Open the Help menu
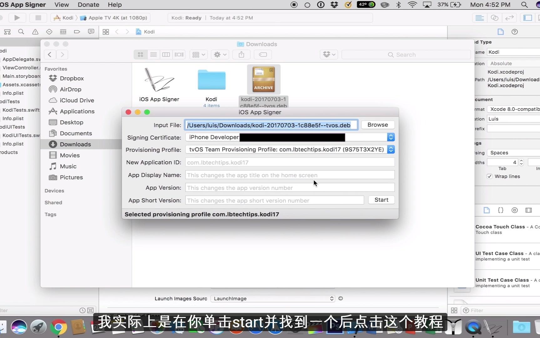The width and height of the screenshot is (540, 338). (115, 5)
